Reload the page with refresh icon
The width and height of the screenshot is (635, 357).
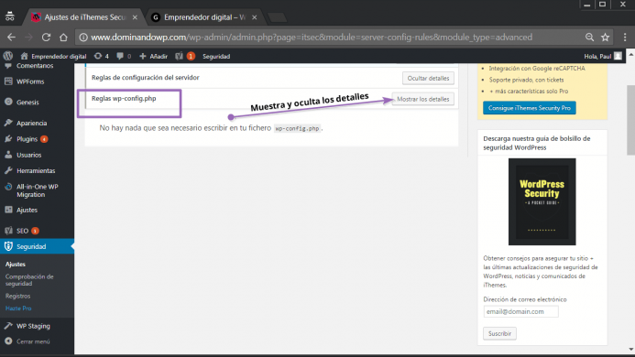tap(46, 38)
